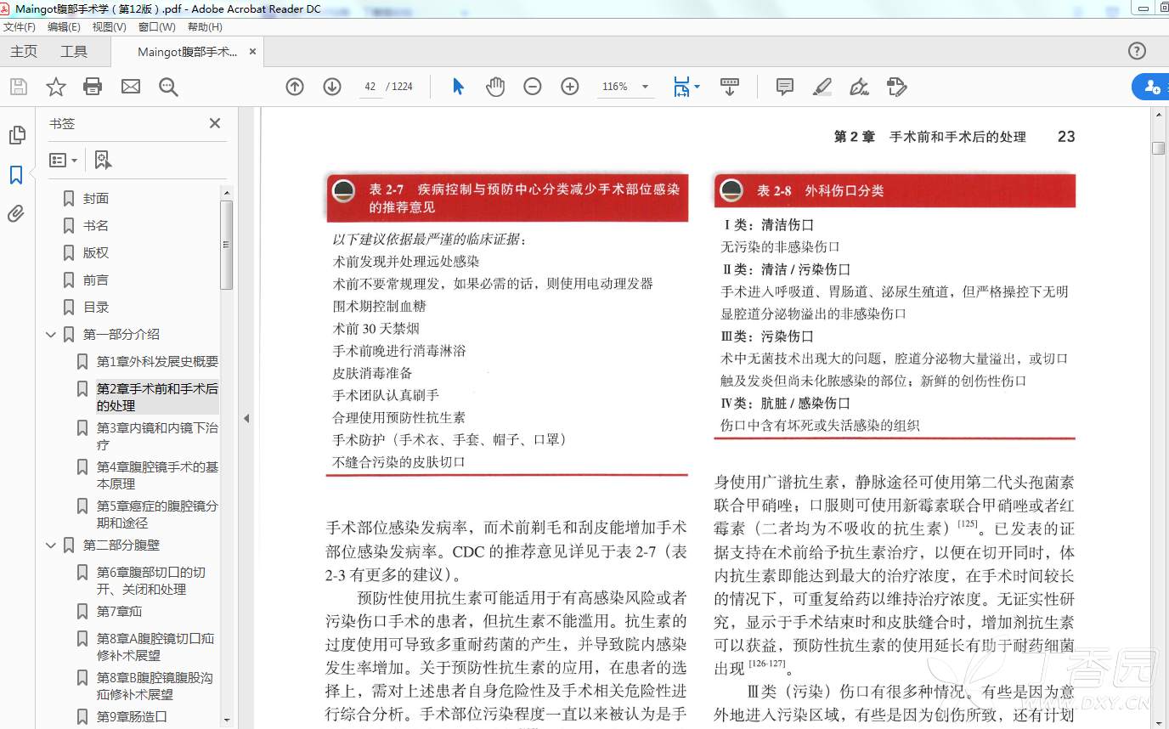Click the Share with others button
Viewport: 1169px width, 729px height.
point(1151,87)
